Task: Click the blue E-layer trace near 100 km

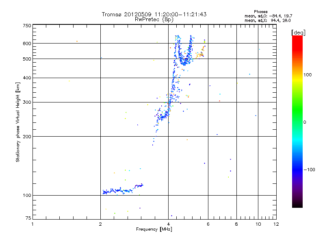Action: (123, 190)
